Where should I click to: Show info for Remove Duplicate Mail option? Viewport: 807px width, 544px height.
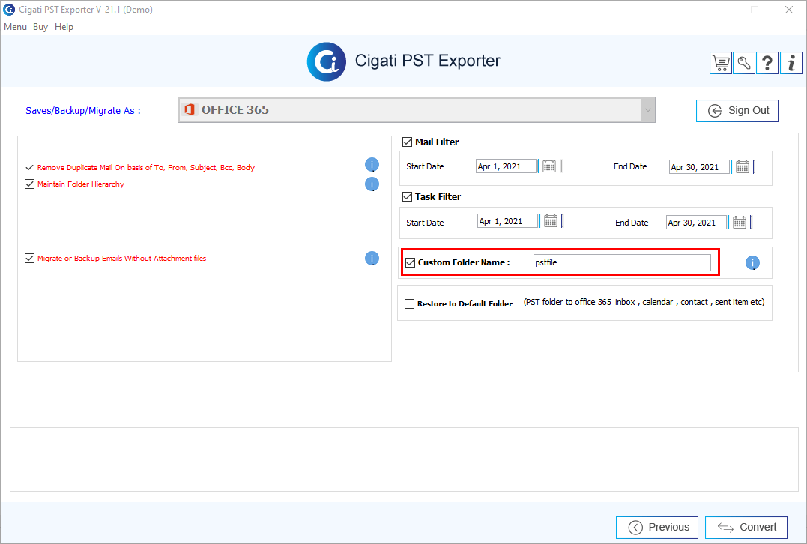point(372,165)
